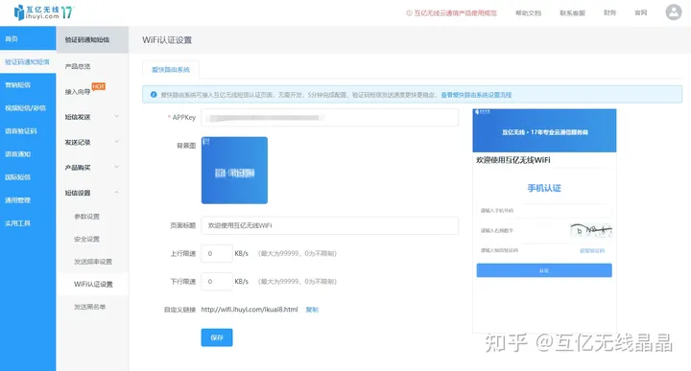Image resolution: width=691 pixels, height=371 pixels.
Task: Switch to the 爱快路由系统 tab
Action: click(x=171, y=70)
